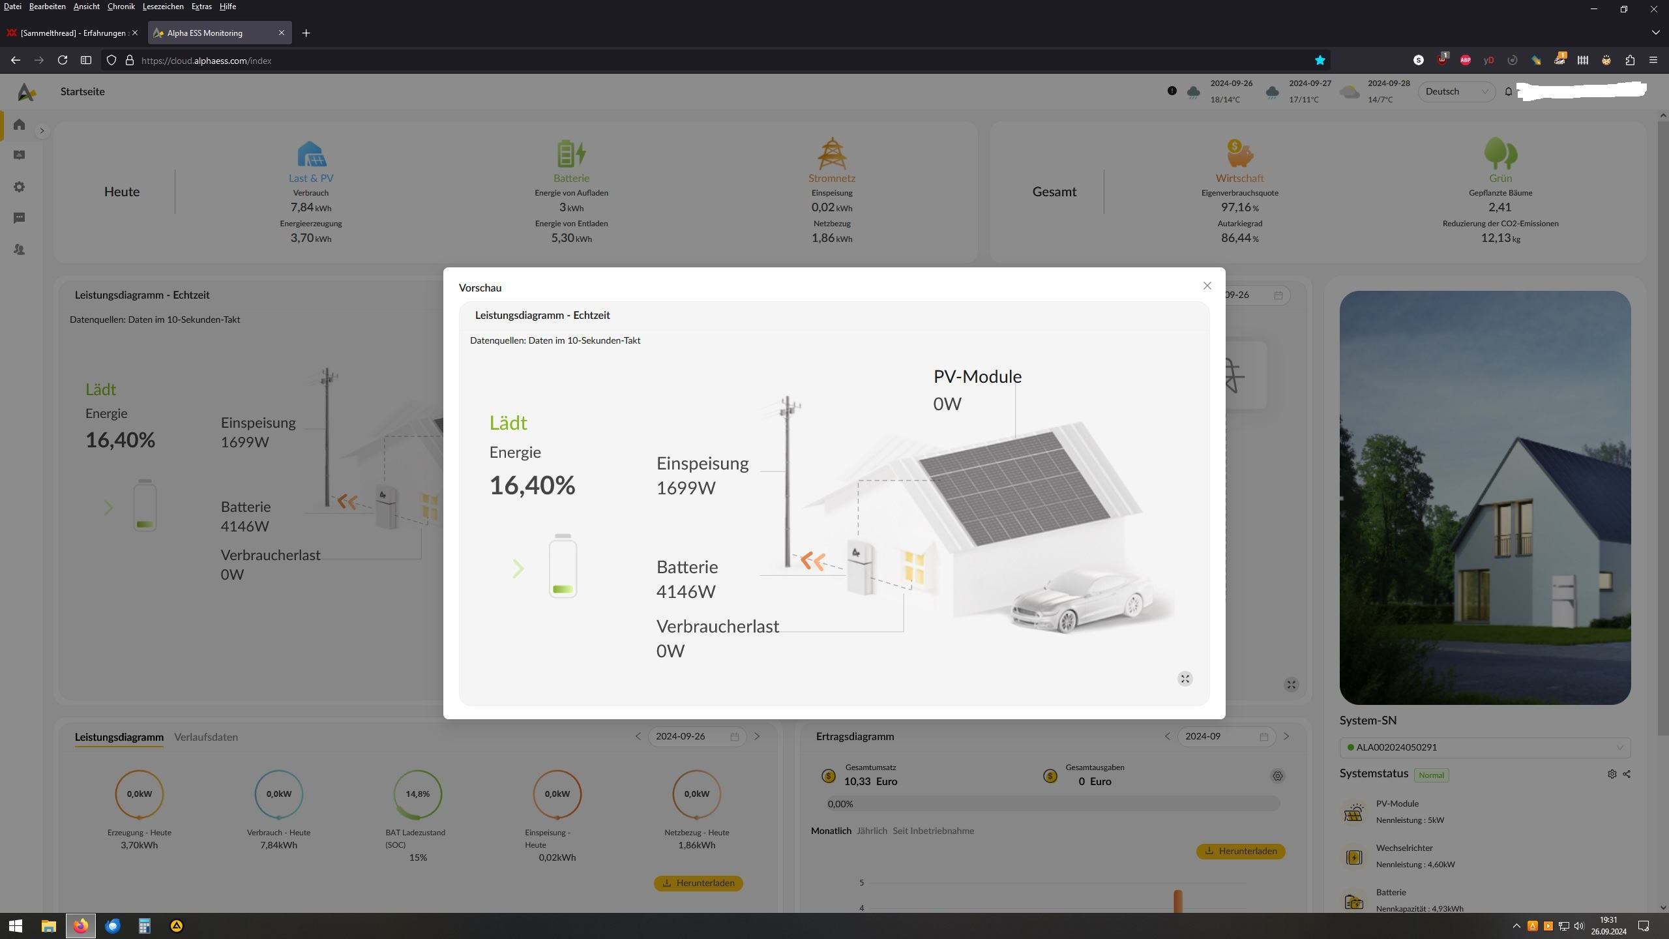Click the Systemstatus share icon

click(1627, 774)
